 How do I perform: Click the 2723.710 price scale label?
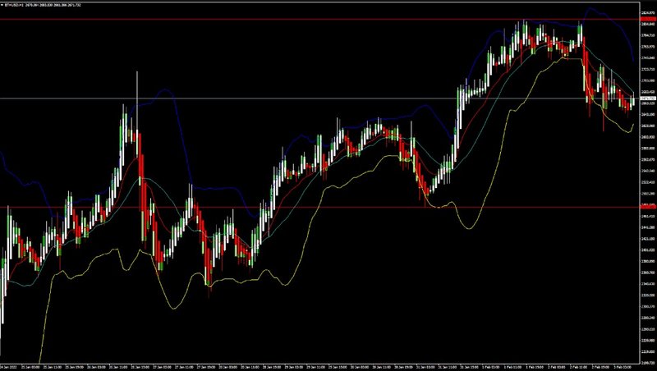648,69
